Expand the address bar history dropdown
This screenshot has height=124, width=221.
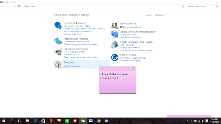[180, 7]
